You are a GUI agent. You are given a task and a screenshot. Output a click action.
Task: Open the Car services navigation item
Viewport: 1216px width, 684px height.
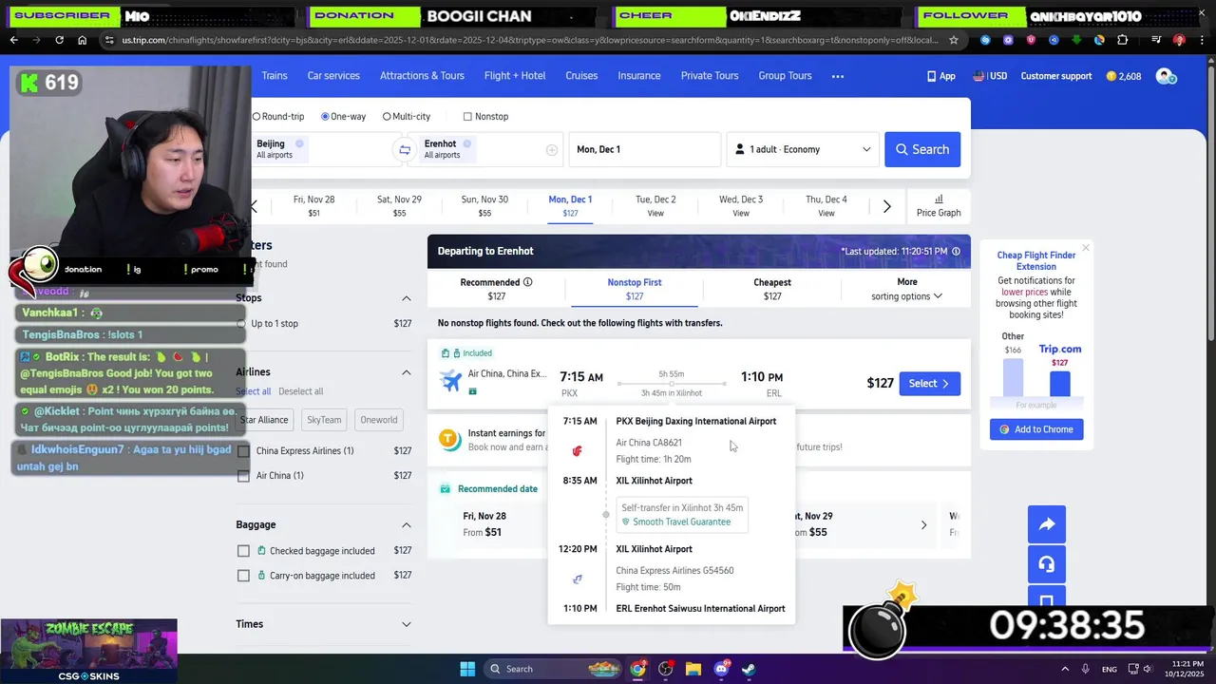(x=333, y=76)
